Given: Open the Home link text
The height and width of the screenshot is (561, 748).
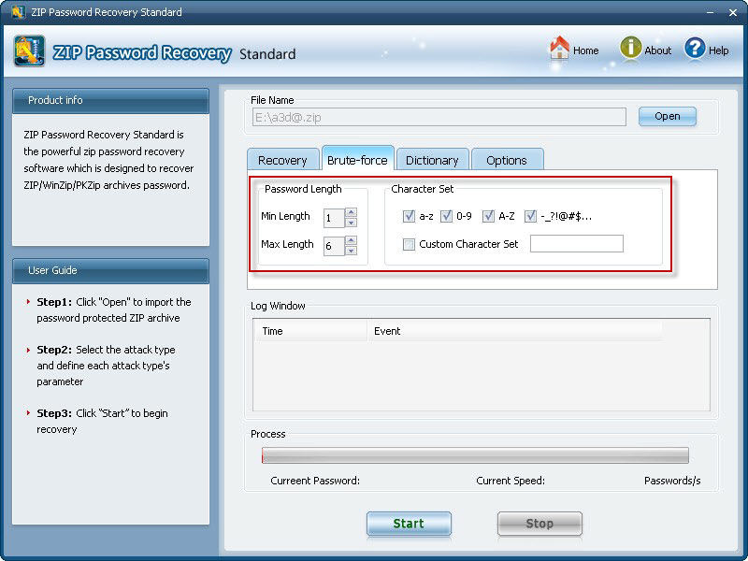Looking at the screenshot, I should (586, 50).
